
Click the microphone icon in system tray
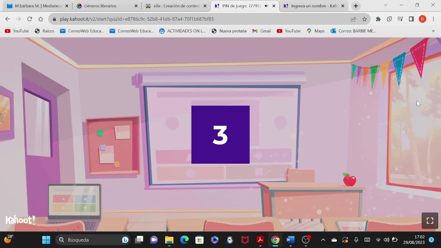coord(356,240)
